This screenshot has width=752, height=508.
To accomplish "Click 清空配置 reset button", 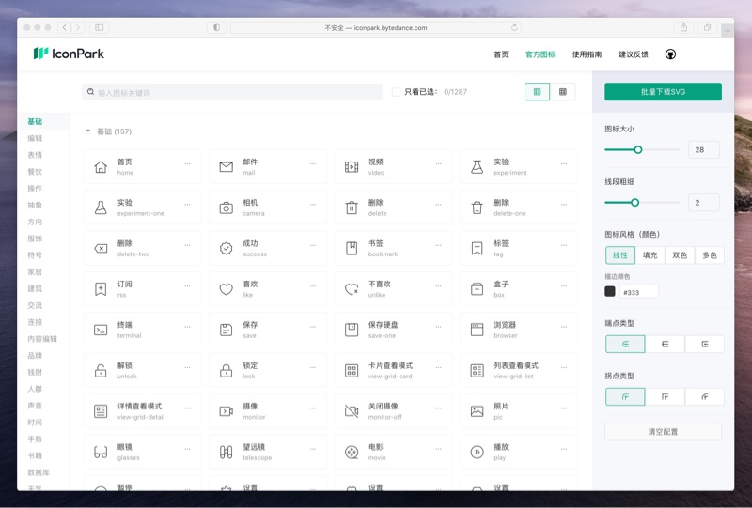I will pos(663,432).
